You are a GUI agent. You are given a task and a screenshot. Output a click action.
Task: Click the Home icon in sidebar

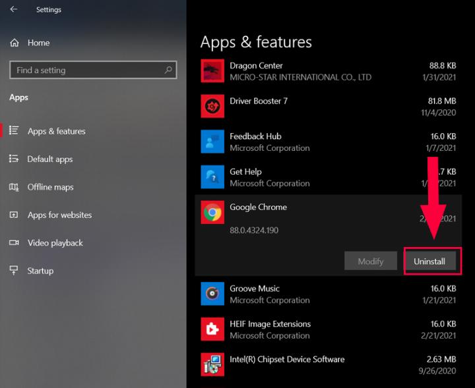(x=15, y=43)
